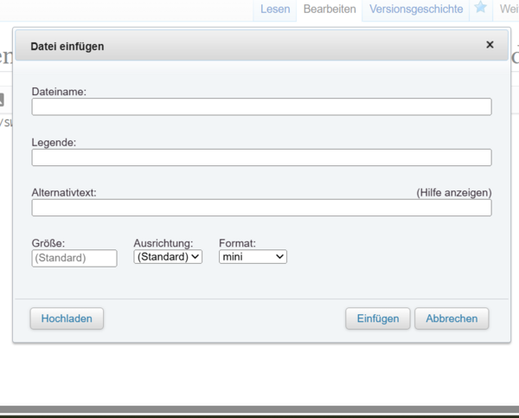The width and height of the screenshot is (519, 418).
Task: Click the Dateiname label
Action: pyautogui.click(x=59, y=92)
